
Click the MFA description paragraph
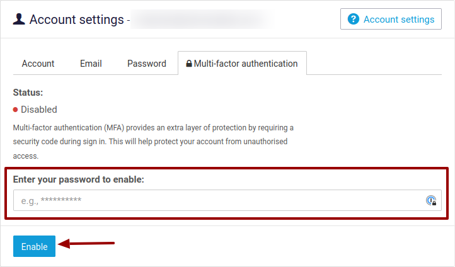(153, 142)
